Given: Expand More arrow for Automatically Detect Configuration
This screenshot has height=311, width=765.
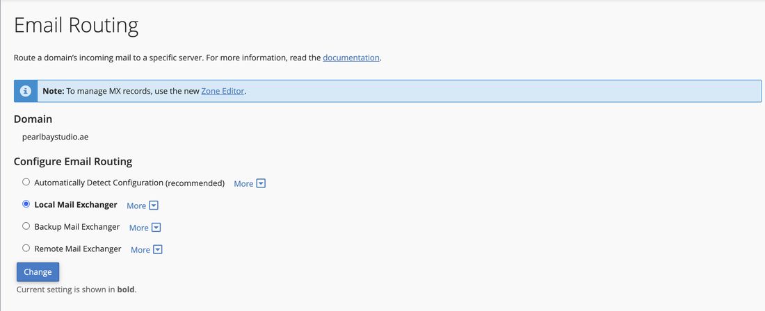Looking at the screenshot, I should coord(261,183).
